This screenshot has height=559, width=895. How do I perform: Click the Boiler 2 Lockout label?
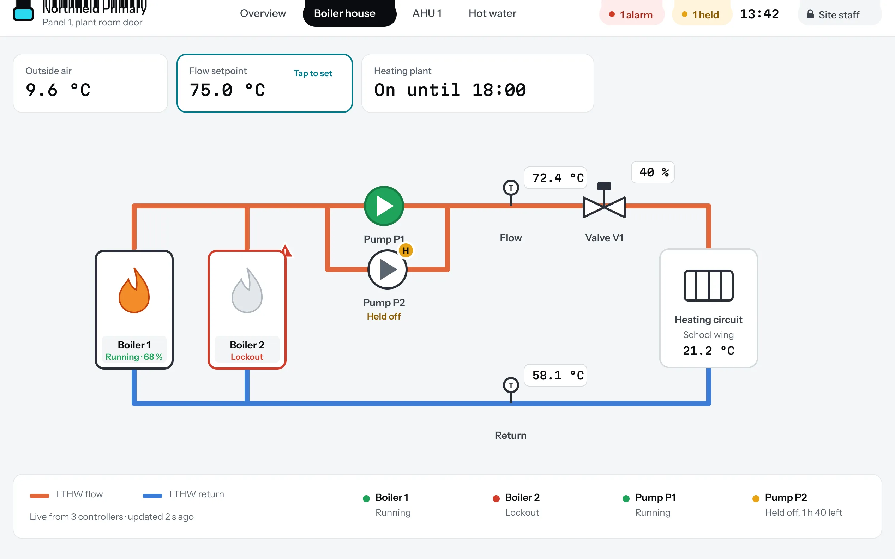pyautogui.click(x=247, y=357)
